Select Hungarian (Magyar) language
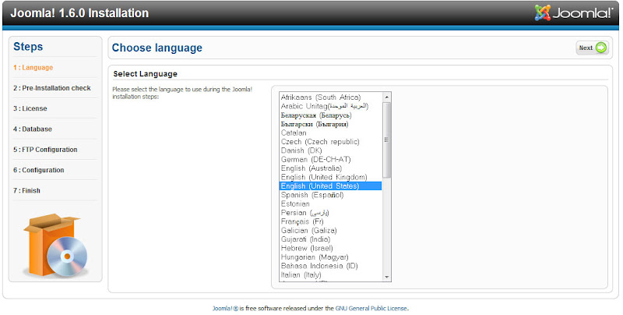Screen dimensions: 623x315 coord(330,257)
